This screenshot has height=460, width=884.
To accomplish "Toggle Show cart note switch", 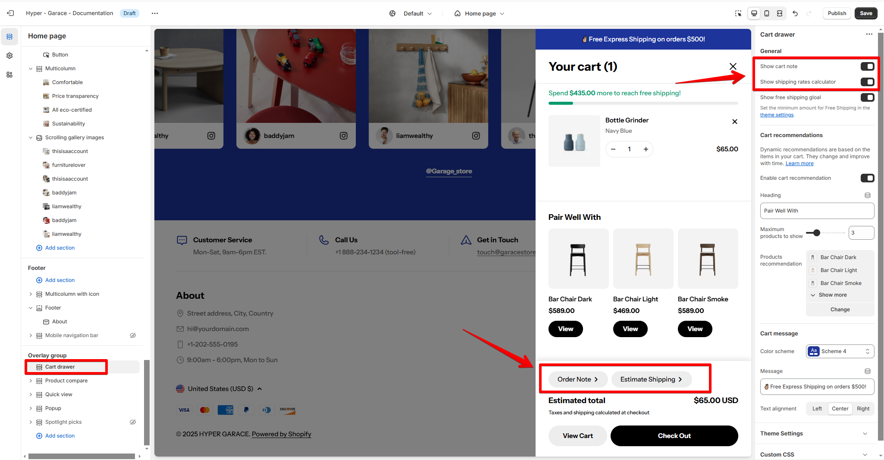I will [867, 66].
